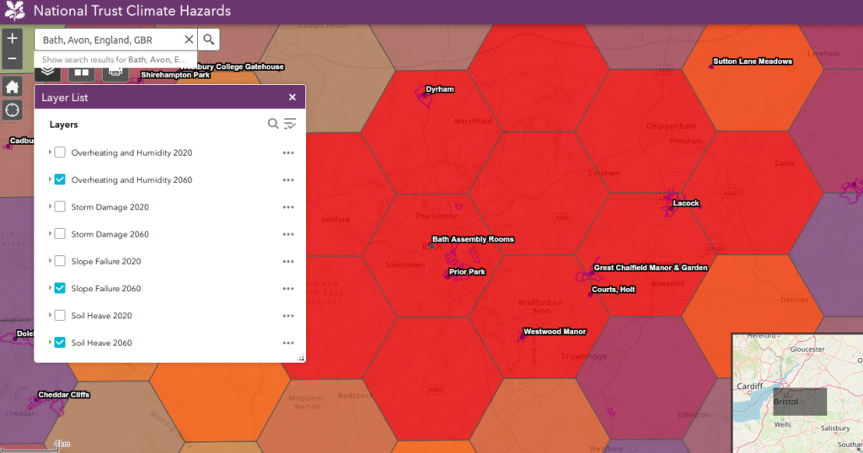Enable Soil Heave 2020 layer
The image size is (863, 453).
[60, 315]
